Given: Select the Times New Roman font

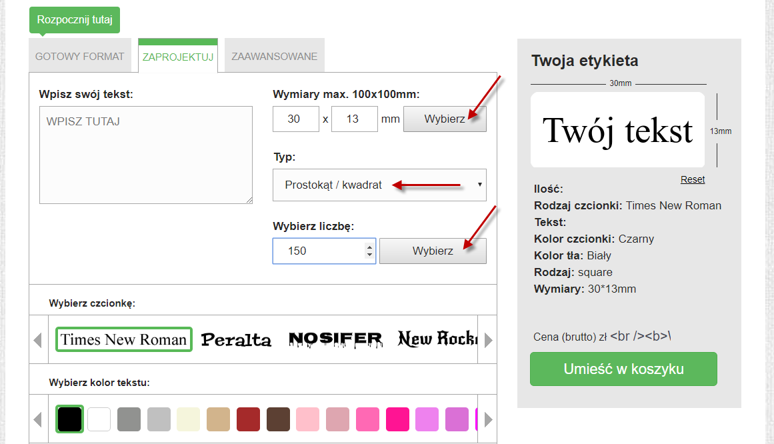Looking at the screenshot, I should click(x=123, y=339).
